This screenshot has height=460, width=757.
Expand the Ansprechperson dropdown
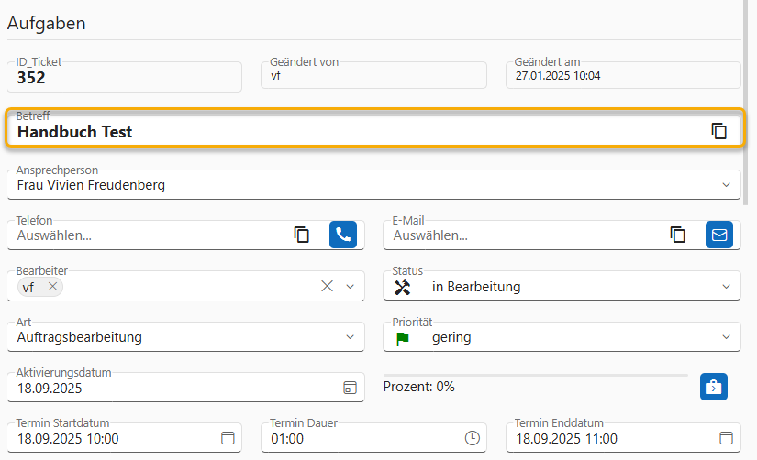pos(726,185)
